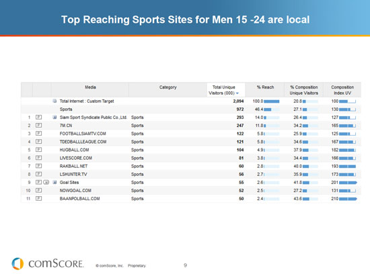Sort by the Media column header

(90, 87)
